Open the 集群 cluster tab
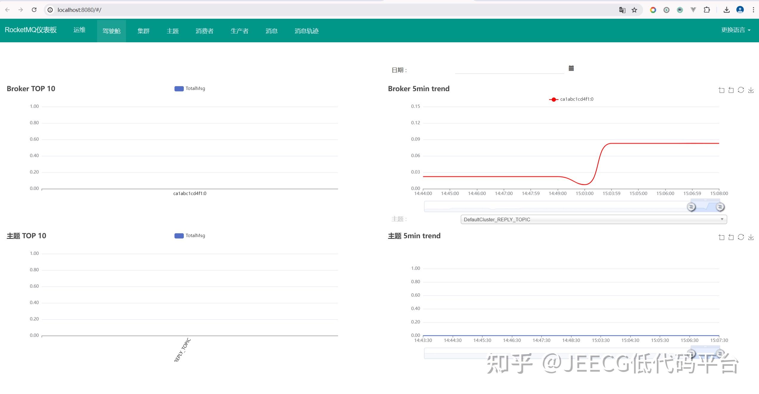759x394 pixels. pyautogui.click(x=143, y=31)
